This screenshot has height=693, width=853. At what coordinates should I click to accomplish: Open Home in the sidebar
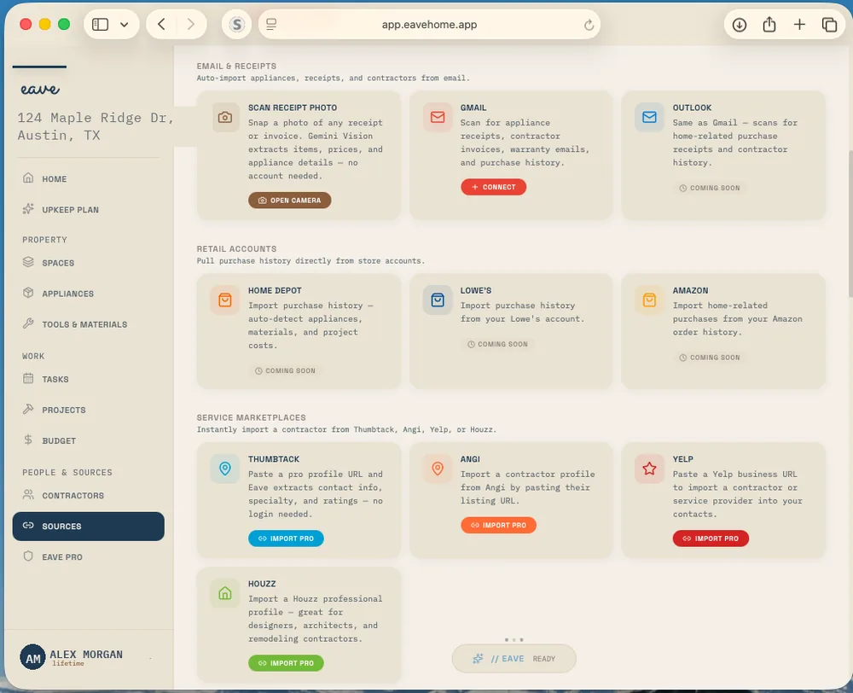pos(88,179)
